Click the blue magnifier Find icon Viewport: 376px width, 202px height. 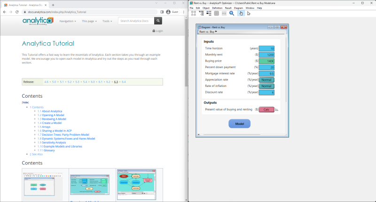[232, 14]
